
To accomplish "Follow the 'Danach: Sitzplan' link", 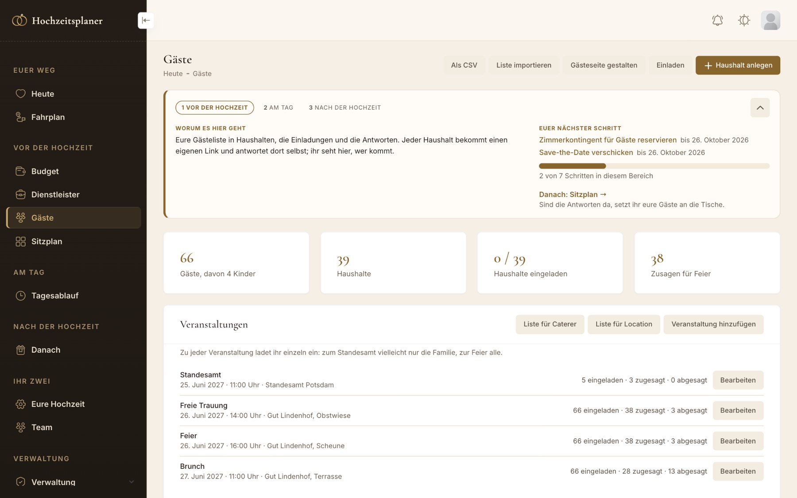I will (573, 194).
